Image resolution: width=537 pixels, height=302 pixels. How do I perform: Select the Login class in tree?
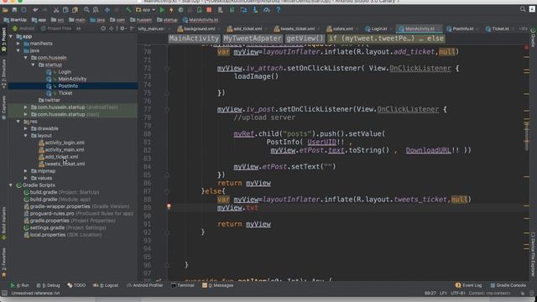point(65,72)
